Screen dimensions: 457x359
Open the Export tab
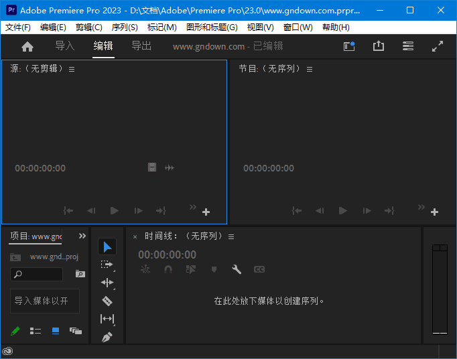(141, 46)
